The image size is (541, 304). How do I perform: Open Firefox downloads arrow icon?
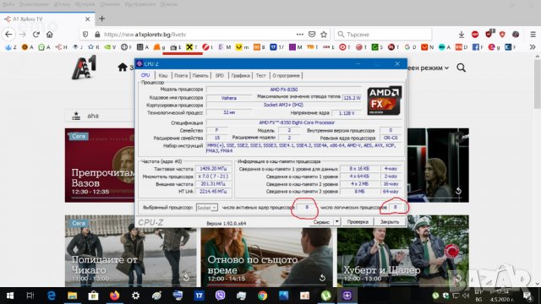[462, 35]
